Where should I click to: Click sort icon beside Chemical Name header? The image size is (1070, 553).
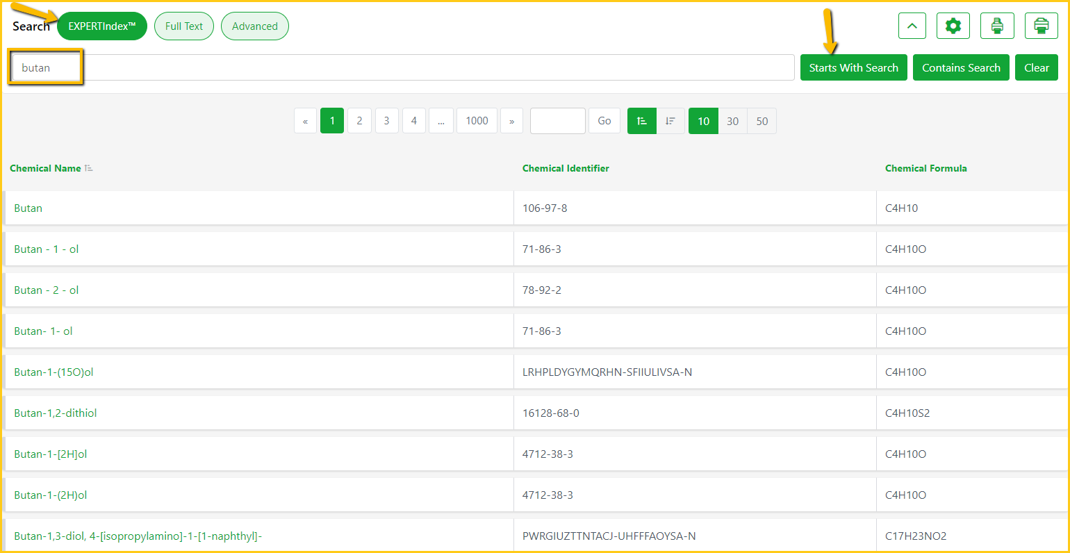[x=89, y=169]
